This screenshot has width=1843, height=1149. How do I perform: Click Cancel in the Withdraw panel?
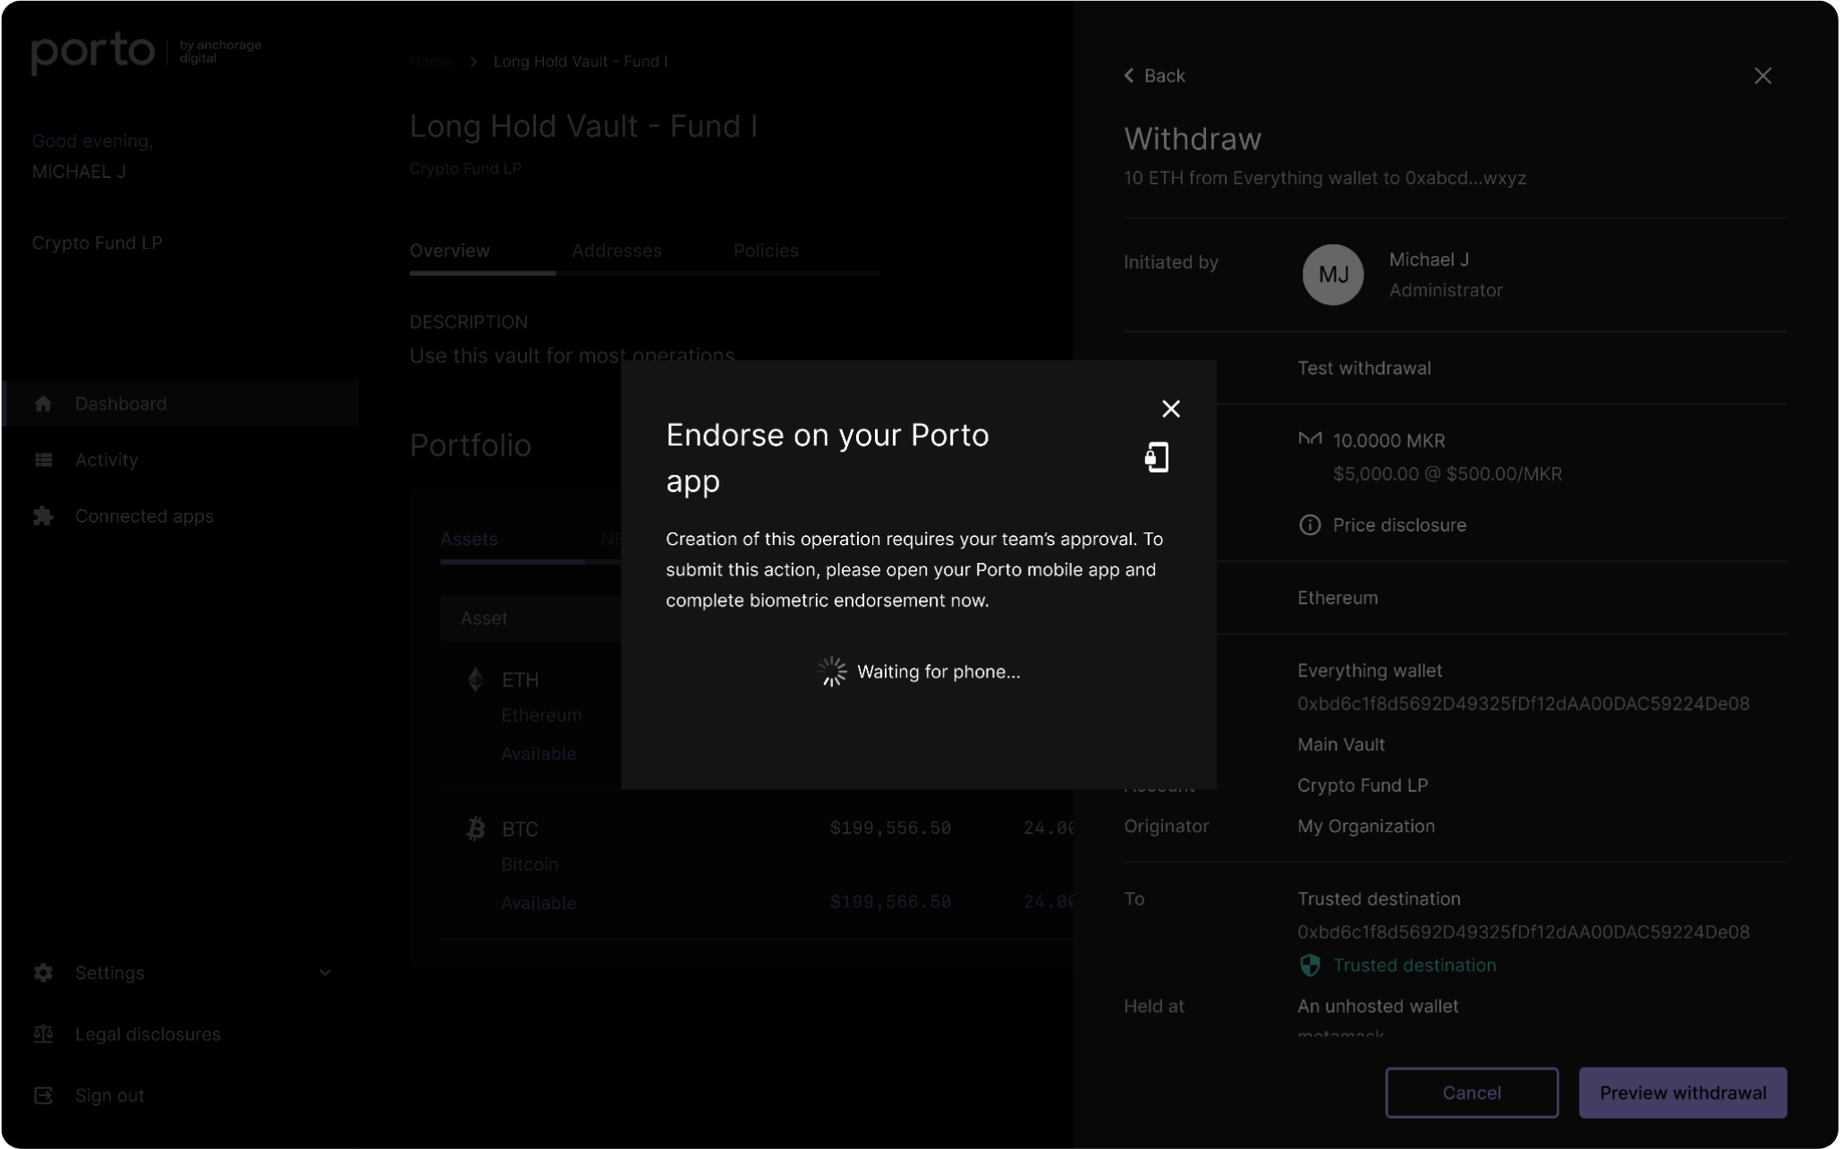[x=1472, y=1093]
